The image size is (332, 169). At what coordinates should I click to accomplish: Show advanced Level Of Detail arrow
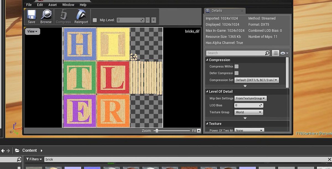click(x=245, y=118)
